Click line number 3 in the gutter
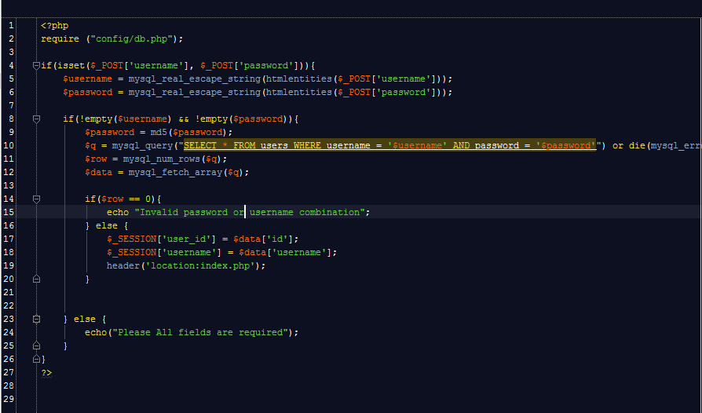Screen dimensions: 702x413 (x=11, y=53)
